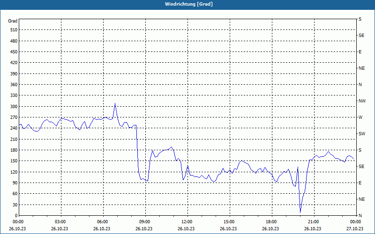Select the 210 y-axis value
375x234 pixels.
[x=14, y=139]
